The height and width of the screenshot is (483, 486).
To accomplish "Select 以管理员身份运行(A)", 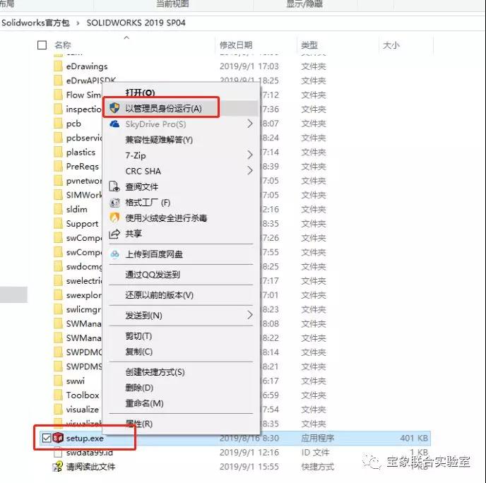I will (x=163, y=108).
